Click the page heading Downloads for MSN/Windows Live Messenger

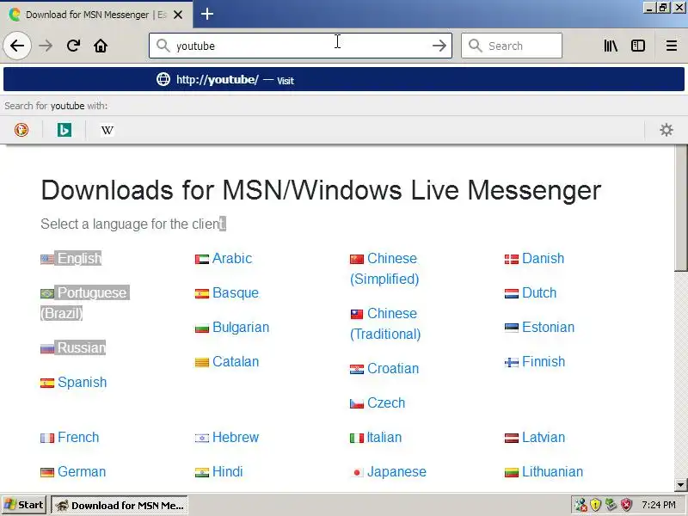coord(321,190)
